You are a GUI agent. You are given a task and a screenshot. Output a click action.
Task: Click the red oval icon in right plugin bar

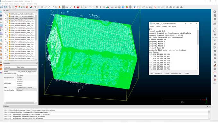215,72
